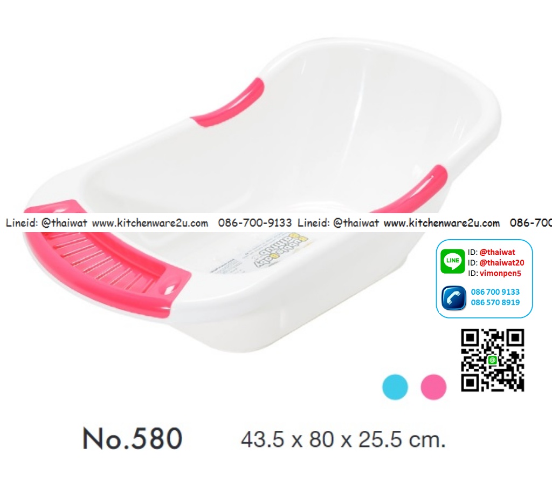Click phone number 086 700 9133
This screenshot has height=488, width=552.
(x=495, y=292)
